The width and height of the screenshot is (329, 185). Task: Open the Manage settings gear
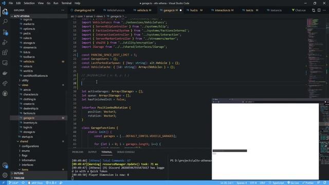tap(5, 175)
